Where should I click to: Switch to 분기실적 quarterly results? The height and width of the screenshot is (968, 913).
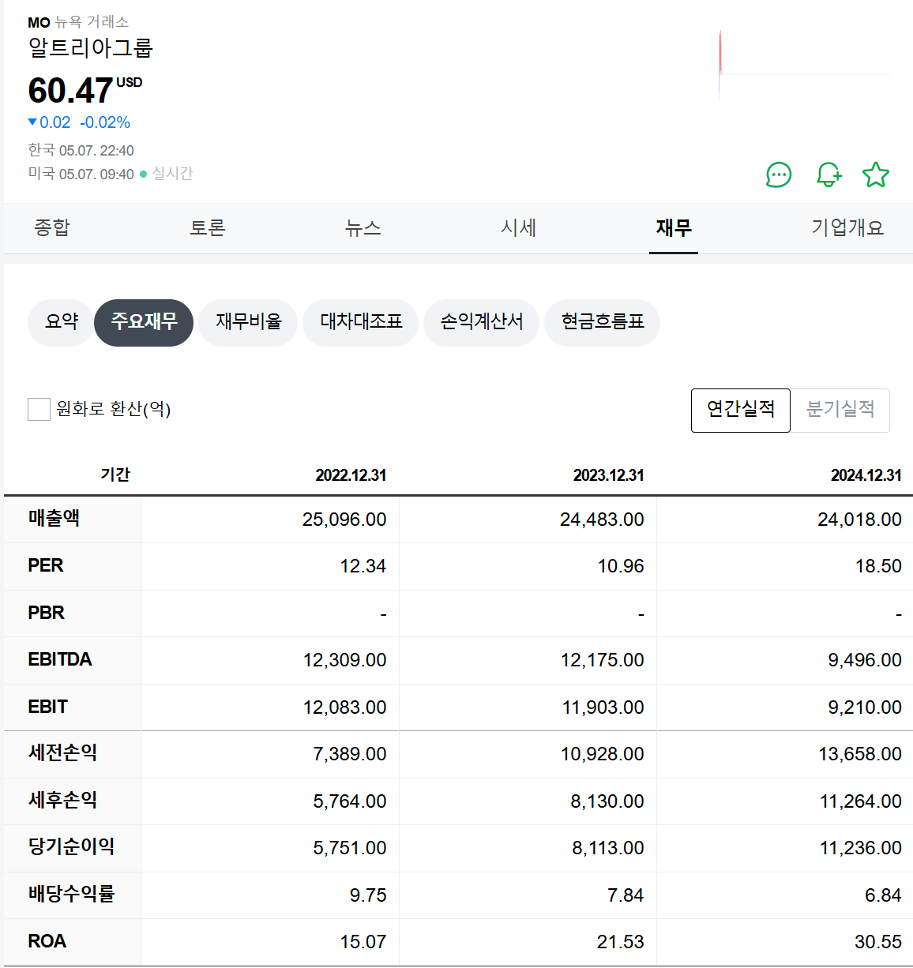[x=840, y=410]
